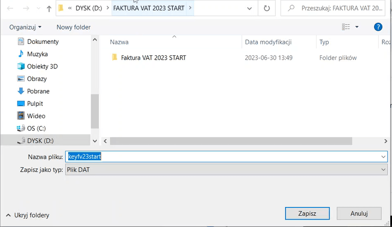Select Obiekty 3D in the sidebar
This screenshot has width=392, height=227.
tap(42, 66)
